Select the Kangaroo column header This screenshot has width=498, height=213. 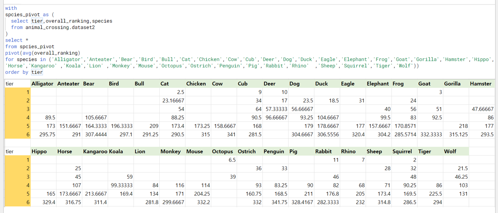pos(95,151)
